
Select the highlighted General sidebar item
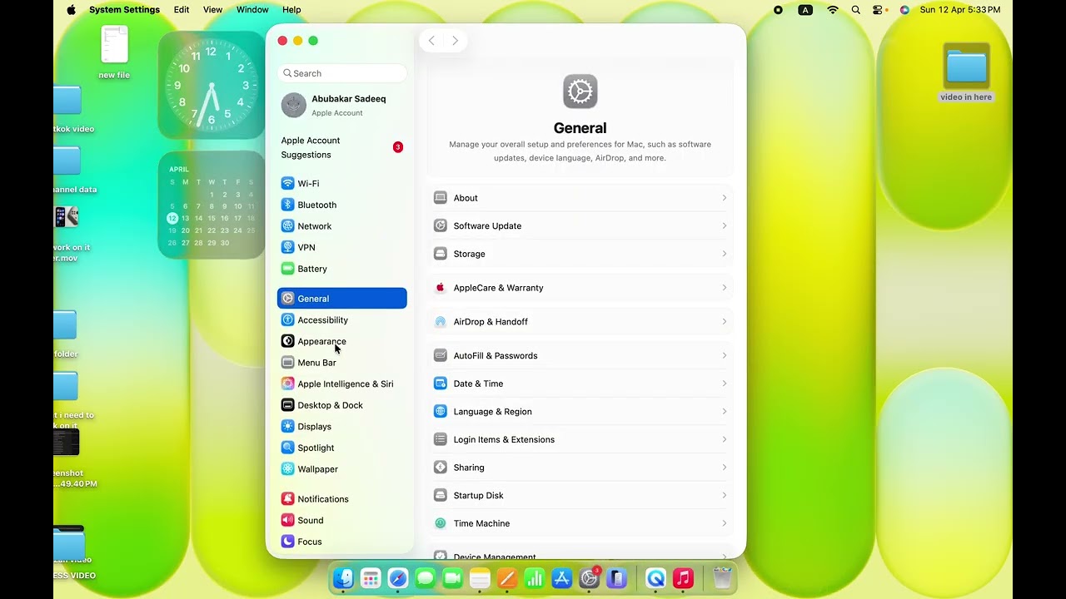point(341,299)
